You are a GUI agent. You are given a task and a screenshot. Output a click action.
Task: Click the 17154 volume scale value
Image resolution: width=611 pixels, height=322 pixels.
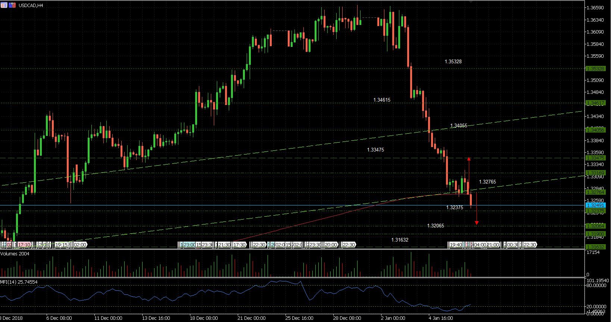(593, 252)
